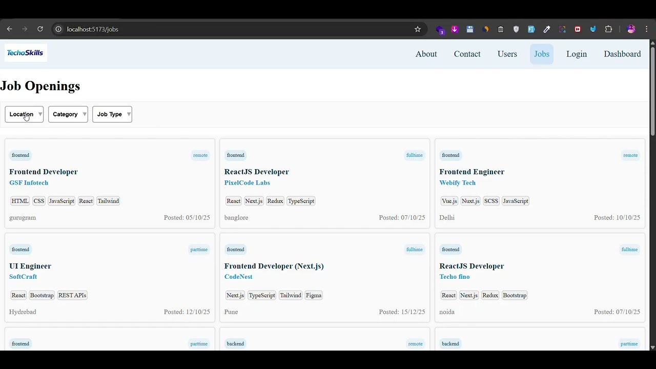Open the screenshot capture extension
The image size is (656, 369).
(562, 29)
